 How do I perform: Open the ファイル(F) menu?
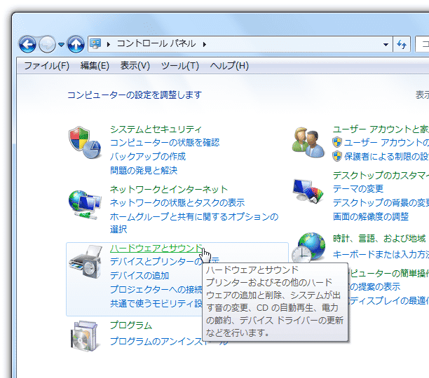[46, 66]
